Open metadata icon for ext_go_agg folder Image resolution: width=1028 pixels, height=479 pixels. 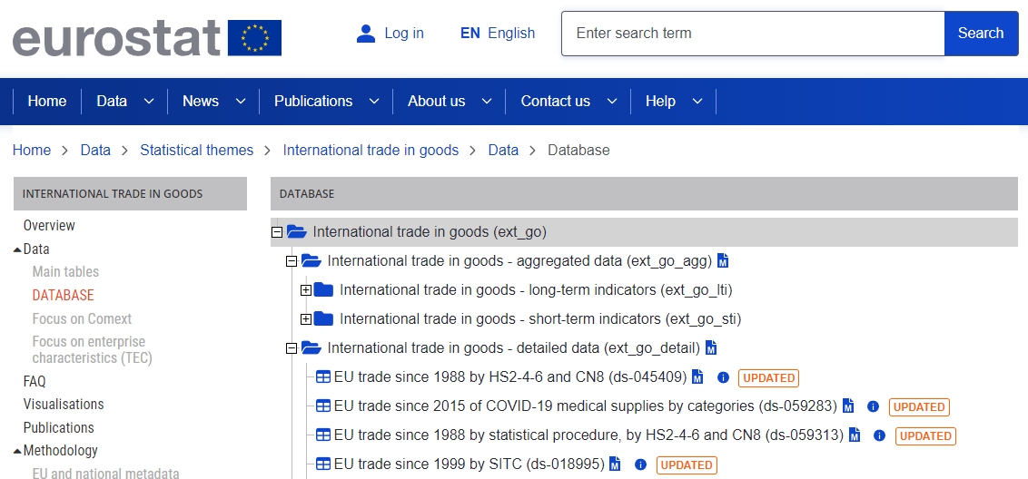(x=723, y=260)
